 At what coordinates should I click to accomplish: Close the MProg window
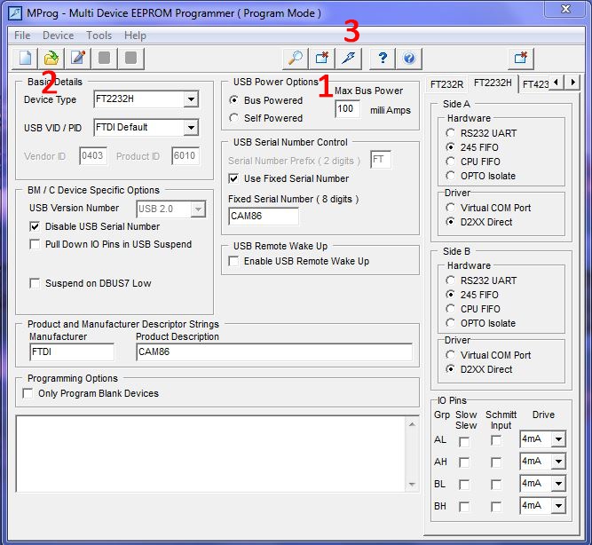[565, 9]
